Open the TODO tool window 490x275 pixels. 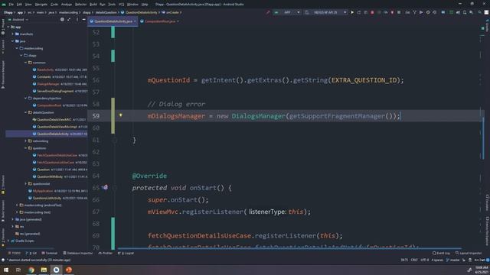pyautogui.click(x=15, y=253)
